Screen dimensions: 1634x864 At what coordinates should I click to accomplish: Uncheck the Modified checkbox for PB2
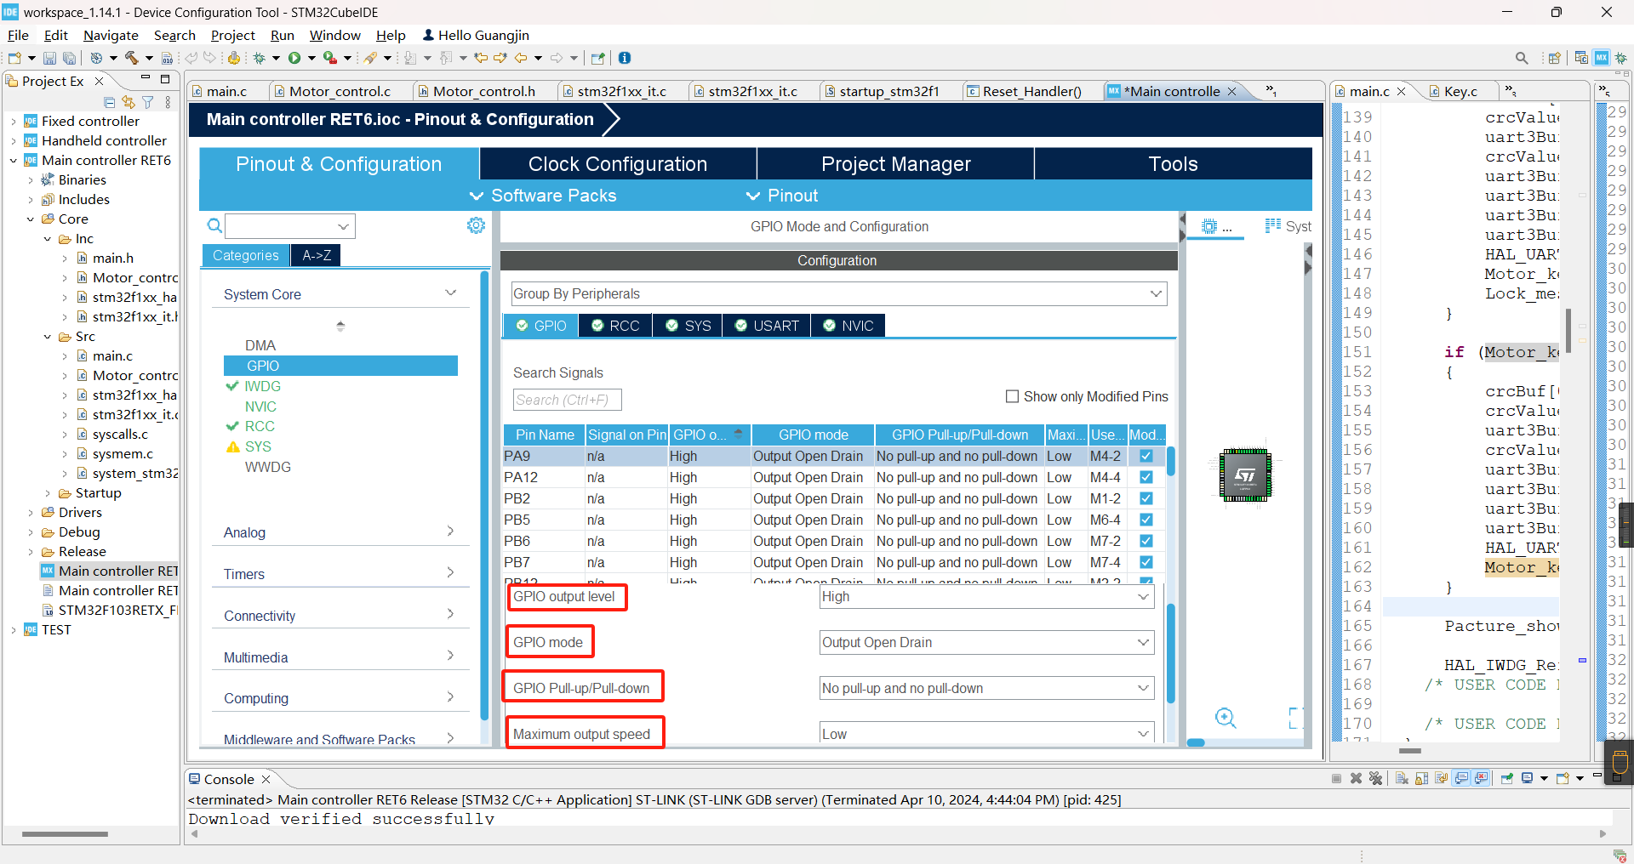click(x=1146, y=498)
